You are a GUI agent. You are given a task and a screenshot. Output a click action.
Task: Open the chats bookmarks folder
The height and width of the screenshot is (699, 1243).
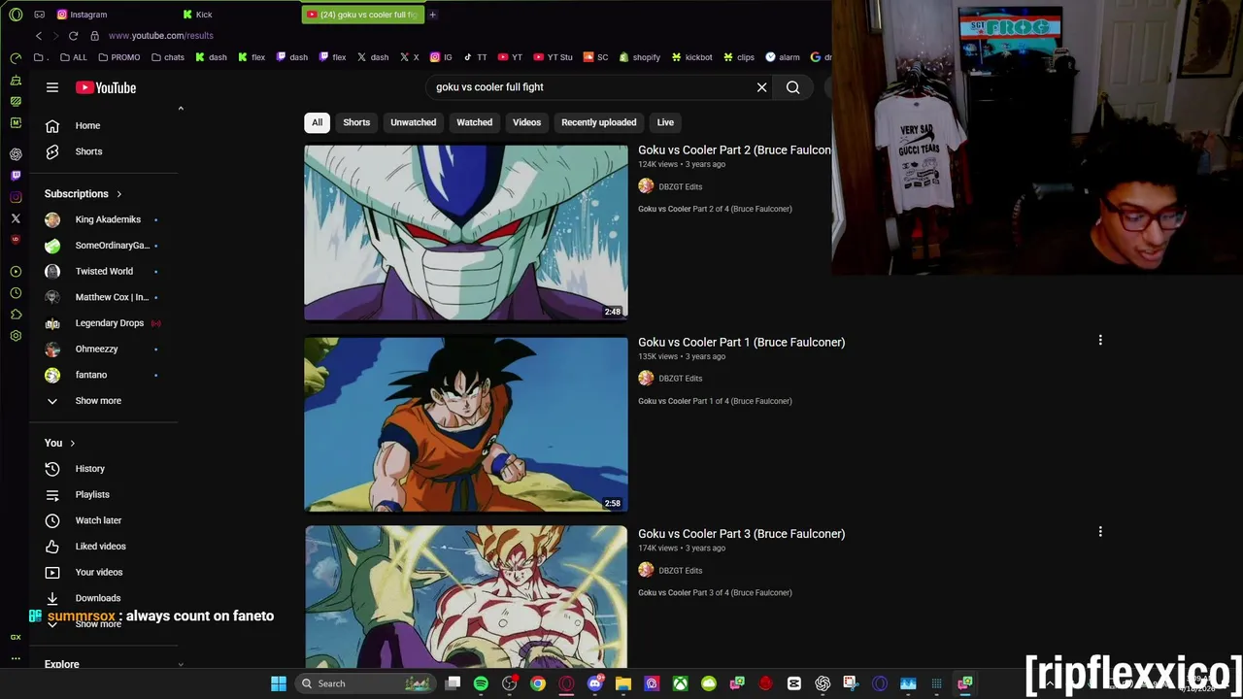(168, 57)
